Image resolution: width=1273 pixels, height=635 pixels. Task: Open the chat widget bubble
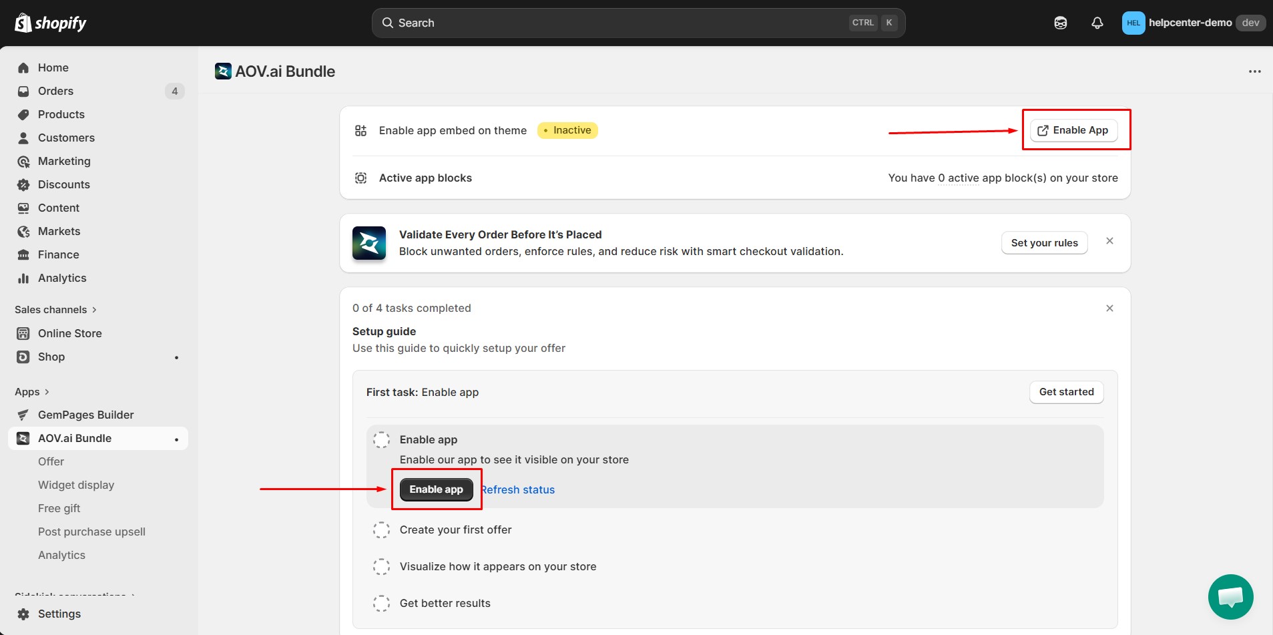(1230, 596)
